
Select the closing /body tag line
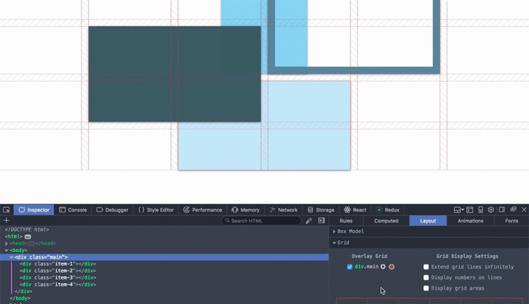click(x=20, y=298)
